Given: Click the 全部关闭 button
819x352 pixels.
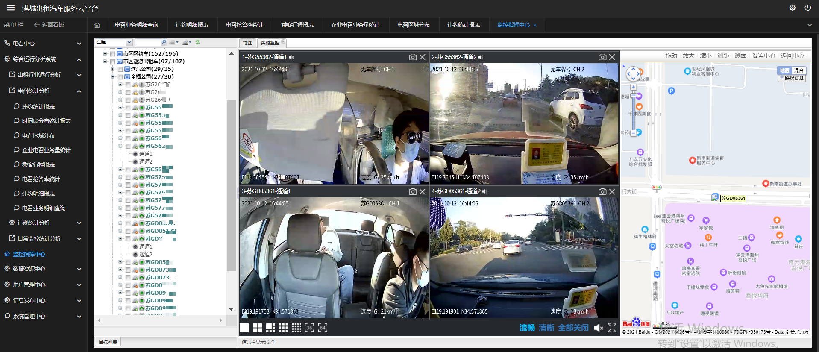Looking at the screenshot, I should [x=573, y=328].
